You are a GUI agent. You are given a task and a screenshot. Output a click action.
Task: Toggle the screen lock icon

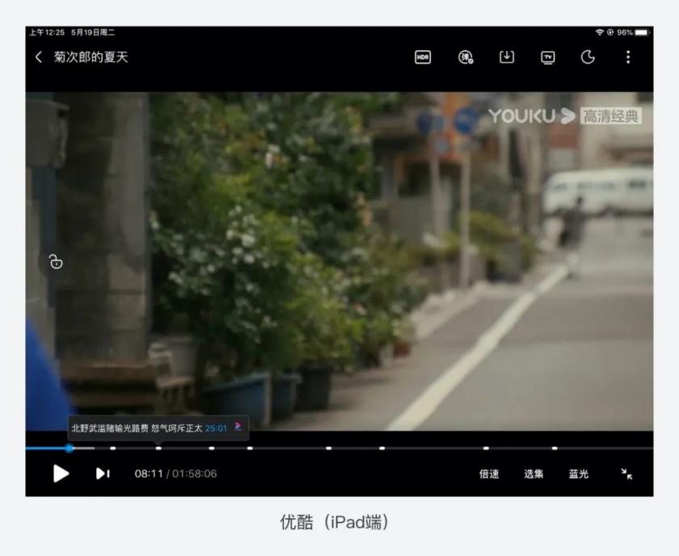pos(56,262)
